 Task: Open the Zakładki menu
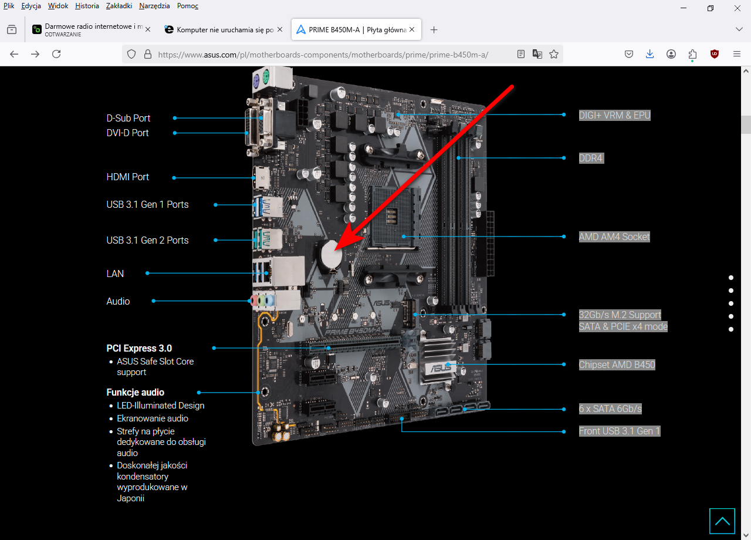[x=120, y=6]
